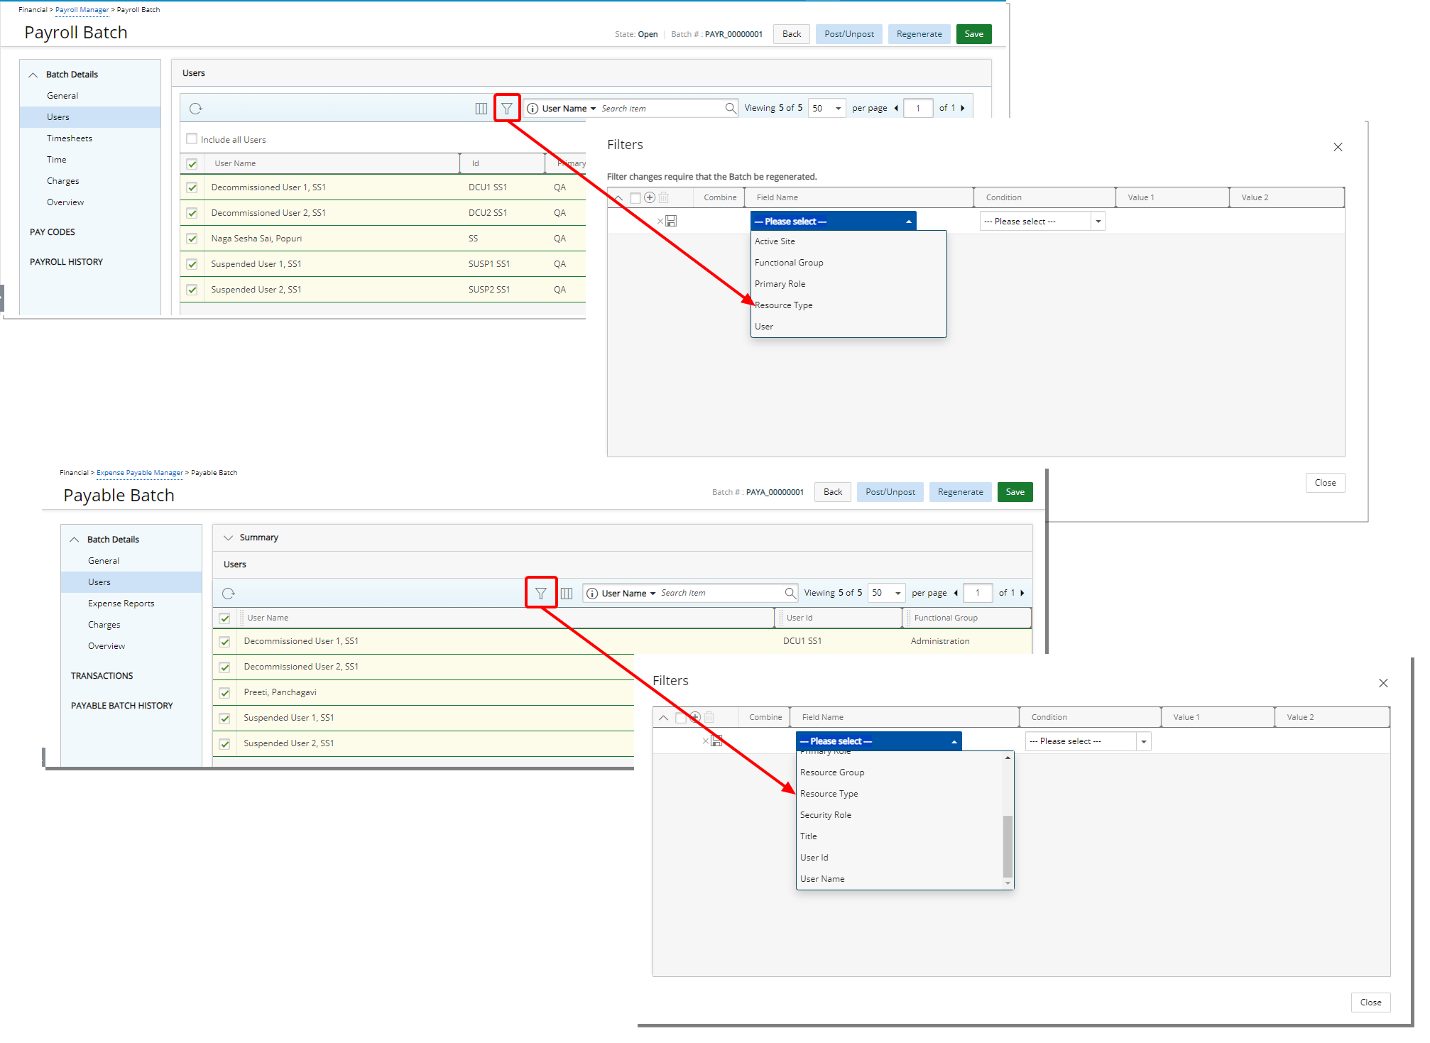
Task: Choose Resource Group in lower Field Name list
Action: click(900, 772)
